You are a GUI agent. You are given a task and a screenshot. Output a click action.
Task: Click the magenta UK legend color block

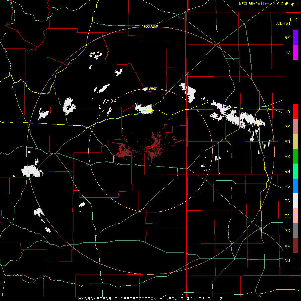click(295, 53)
